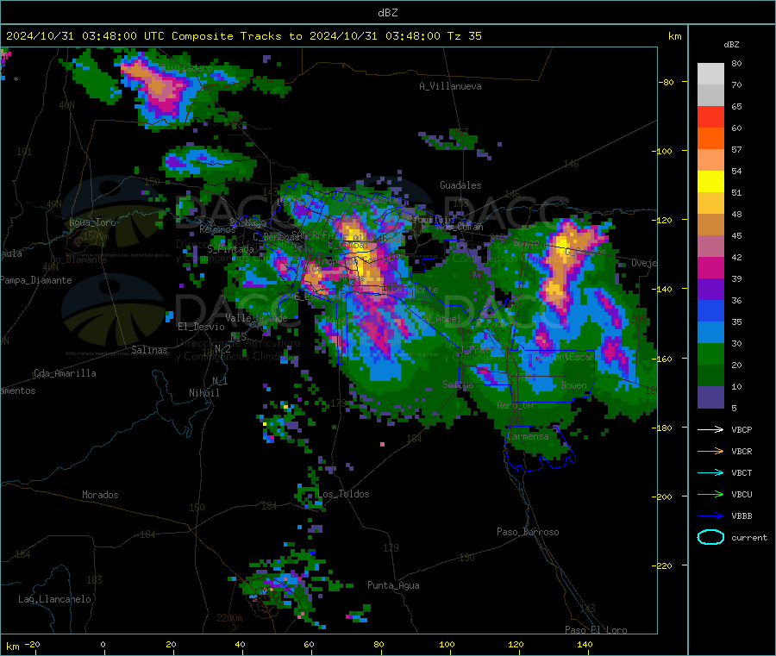This screenshot has height=656, width=776.
Task: Click the cyan VBCT arrow icon
Action: (x=710, y=472)
